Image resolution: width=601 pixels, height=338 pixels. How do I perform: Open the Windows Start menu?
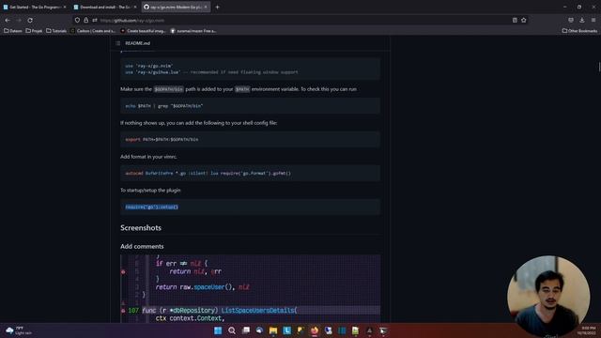(x=218, y=330)
